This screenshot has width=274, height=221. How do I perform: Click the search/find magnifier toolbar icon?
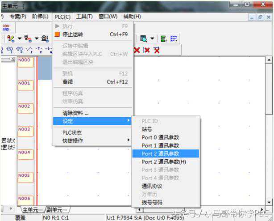144,39
